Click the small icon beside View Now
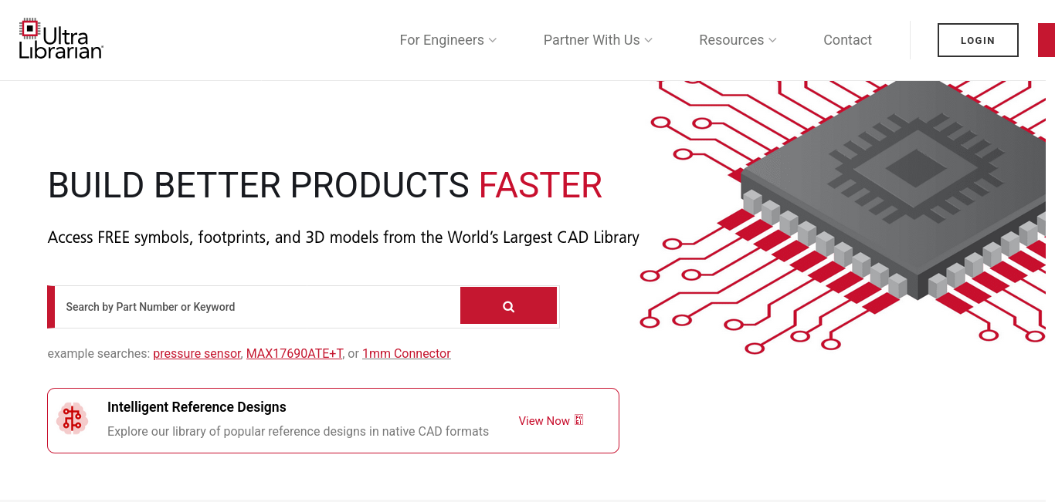 click(x=579, y=420)
